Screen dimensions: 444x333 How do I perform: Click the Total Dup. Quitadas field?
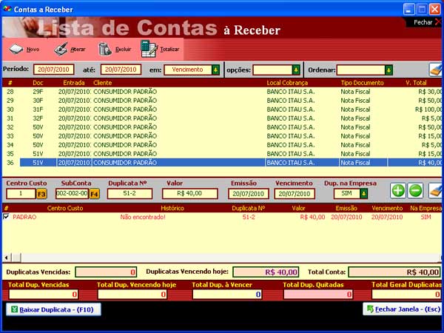pos(318,295)
